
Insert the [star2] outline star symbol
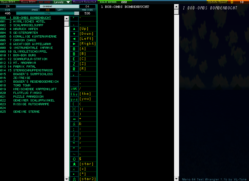point(74,179)
